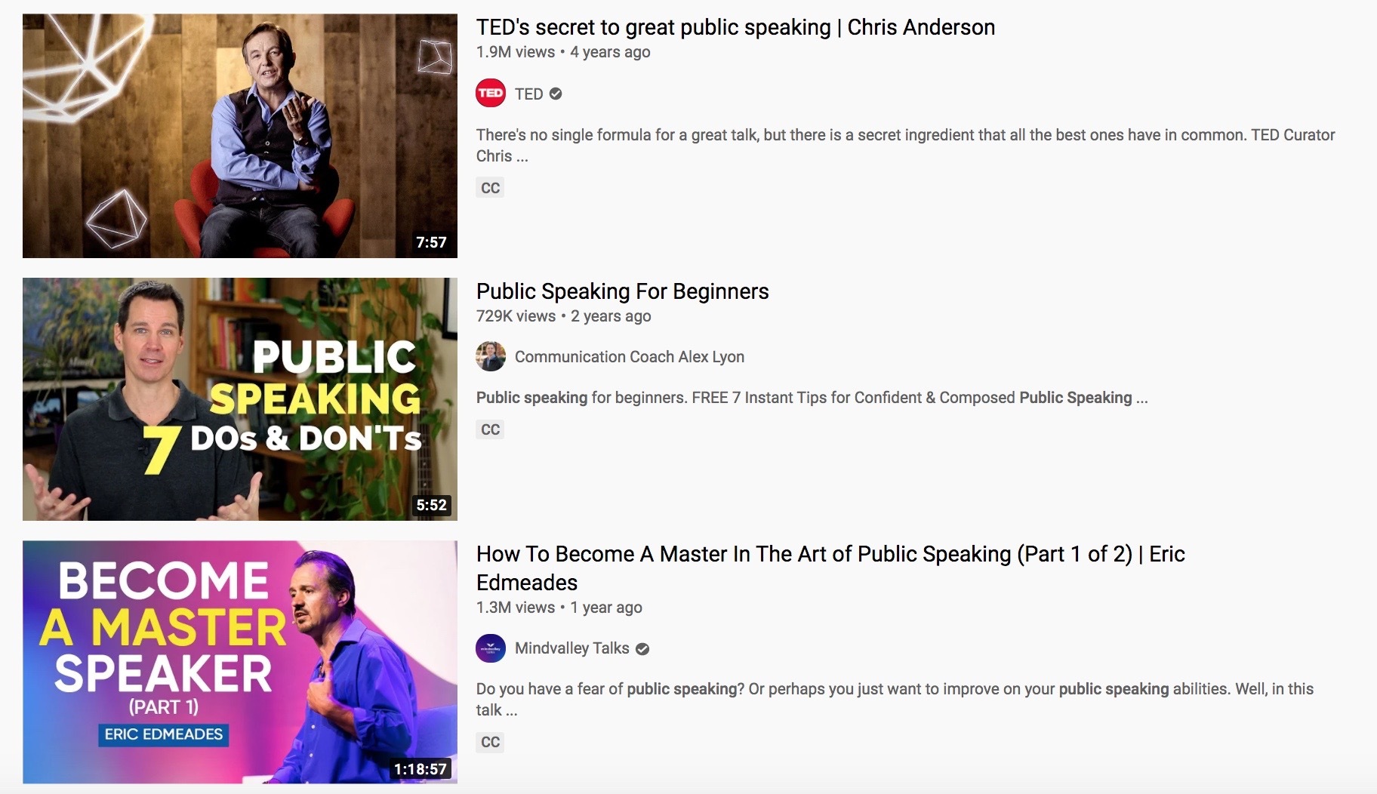Open Communication Coach Alex Lyon's avatar
Viewport: 1377px width, 794px height.
pos(491,356)
